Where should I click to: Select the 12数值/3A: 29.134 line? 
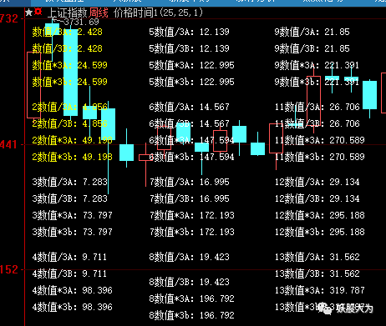317,182
